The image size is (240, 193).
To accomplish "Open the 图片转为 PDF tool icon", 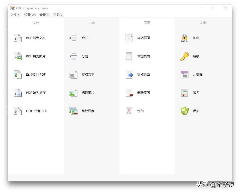I will point(18,75).
